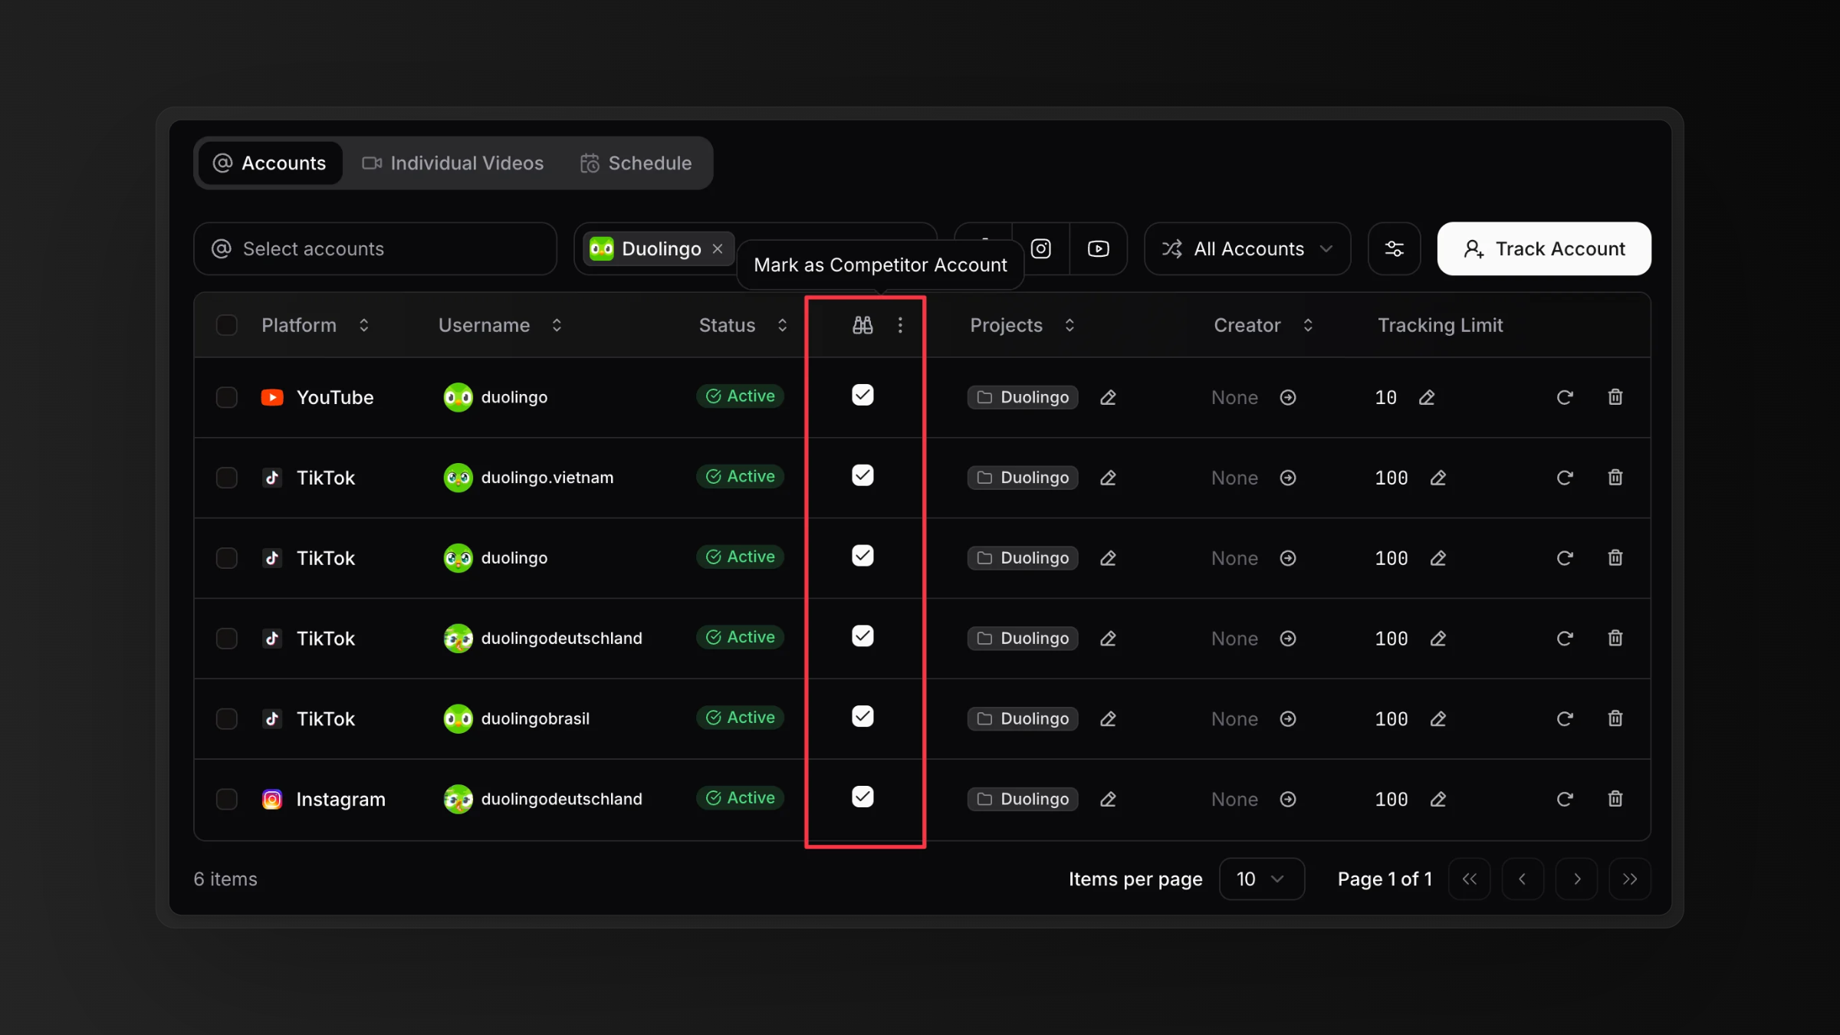
Task: Go to the first page
Action: (x=1469, y=879)
